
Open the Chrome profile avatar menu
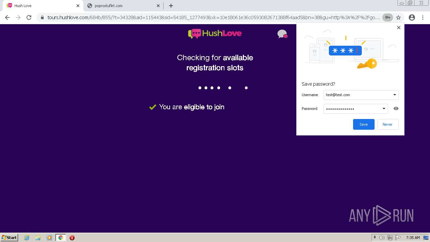click(x=412, y=17)
